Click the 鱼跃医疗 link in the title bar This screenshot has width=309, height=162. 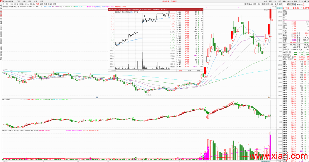(174, 1)
